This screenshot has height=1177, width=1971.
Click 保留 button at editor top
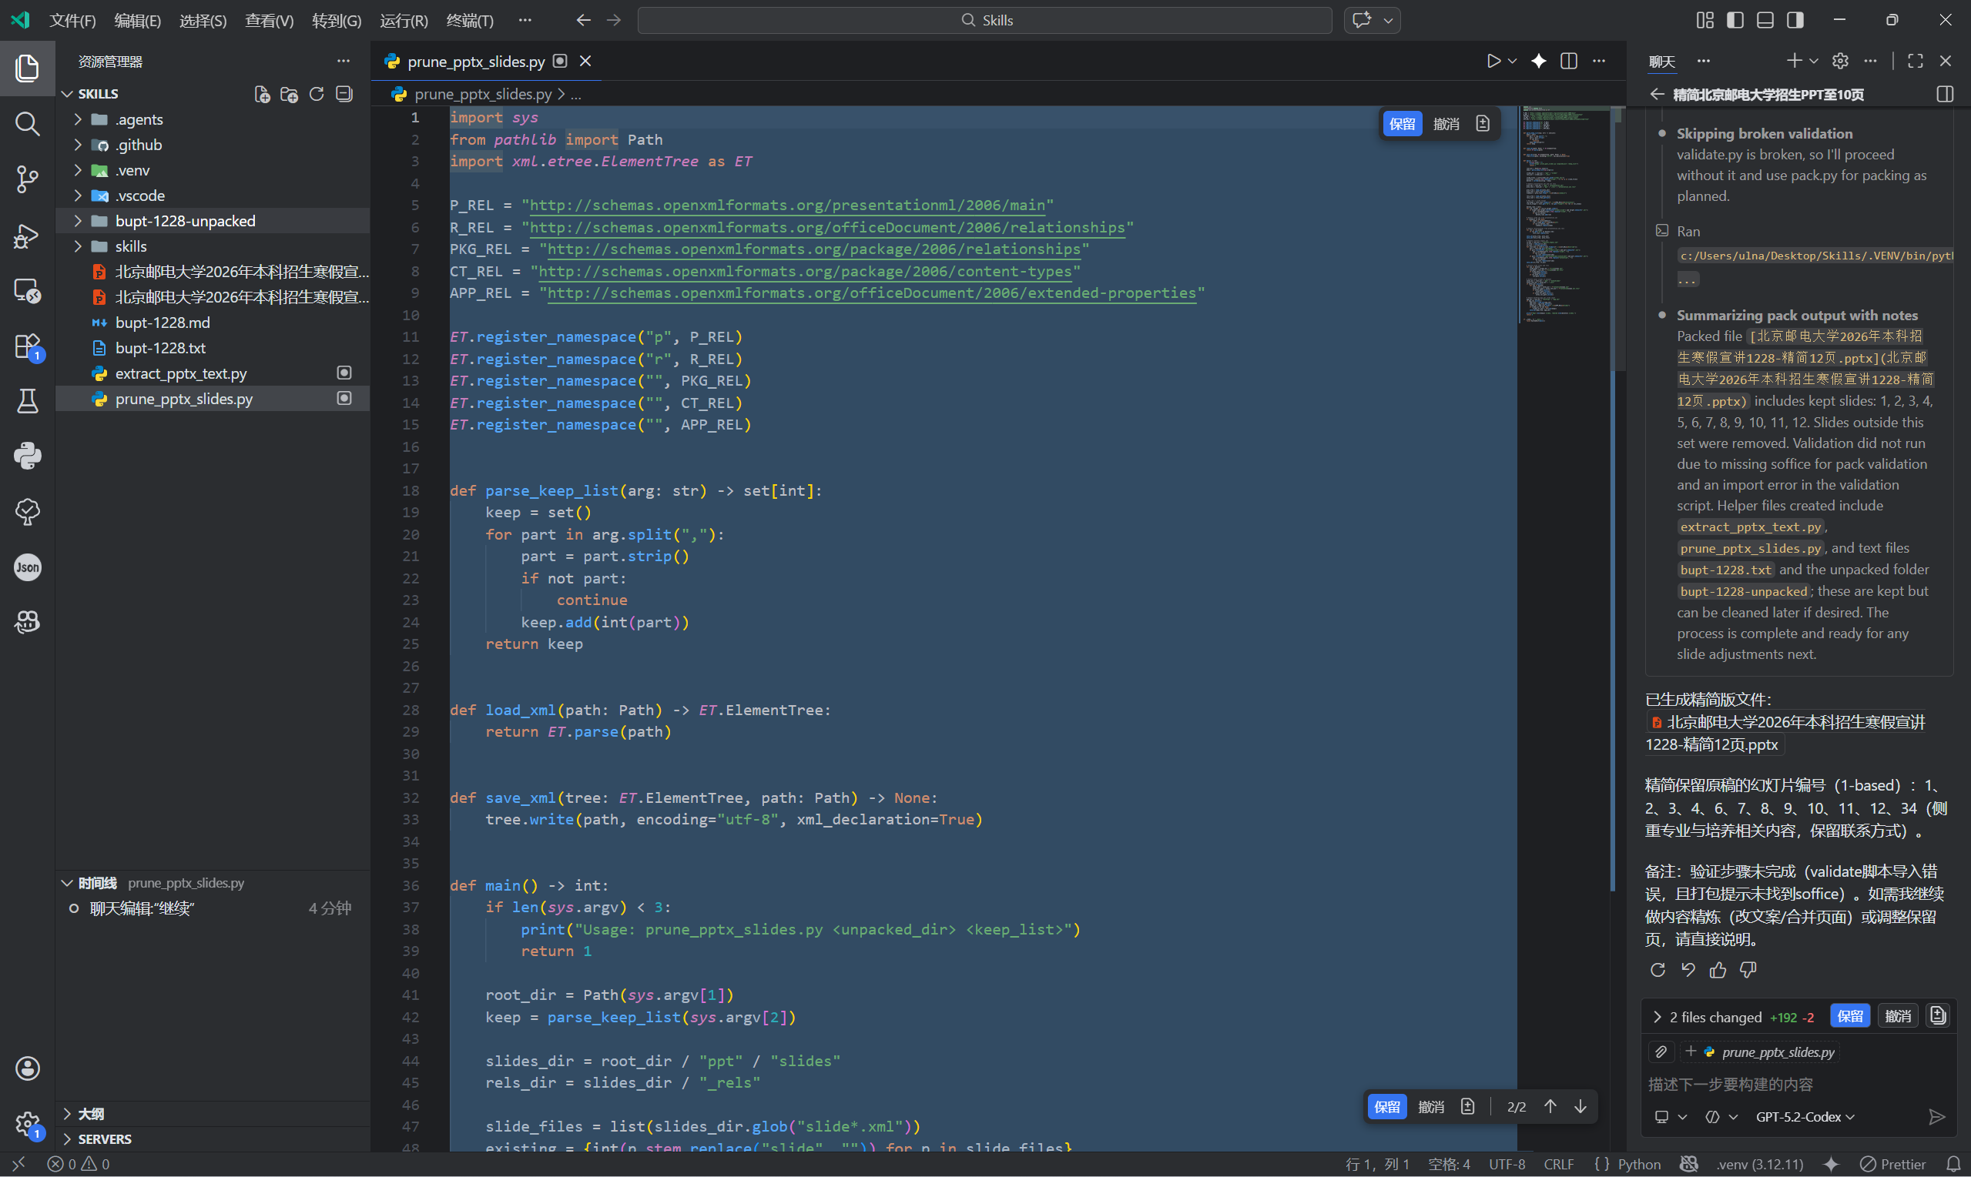[1402, 124]
